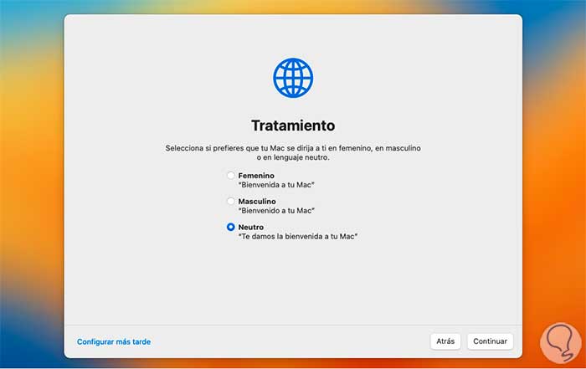Click the "Bienvenido a tu Mac" example text
The image size is (586, 369).
pos(276,210)
